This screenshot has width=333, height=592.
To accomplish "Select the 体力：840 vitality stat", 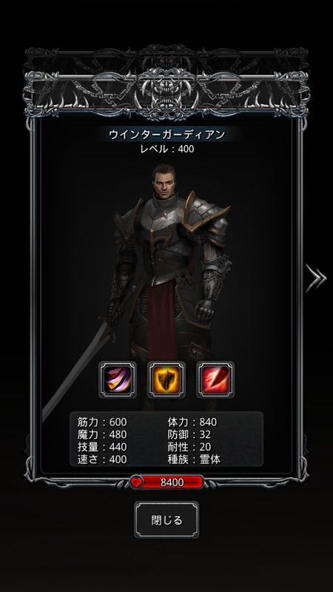I will point(192,422).
